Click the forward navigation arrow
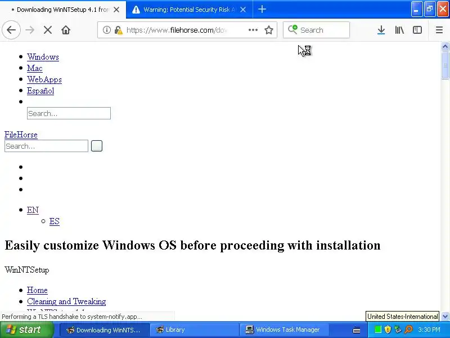Screen dimensions: 450x338 (x=30, y=30)
